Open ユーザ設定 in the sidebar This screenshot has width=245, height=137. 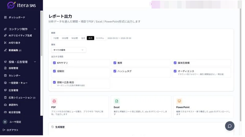[x=15, y=122]
